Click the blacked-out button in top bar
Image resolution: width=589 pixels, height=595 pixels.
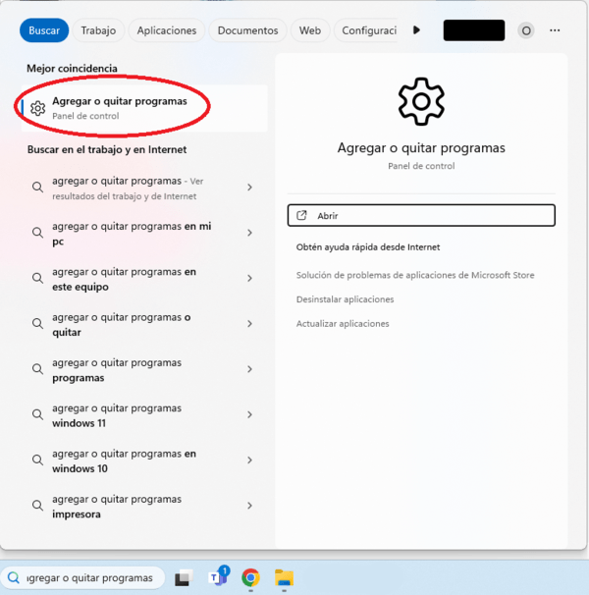click(474, 30)
